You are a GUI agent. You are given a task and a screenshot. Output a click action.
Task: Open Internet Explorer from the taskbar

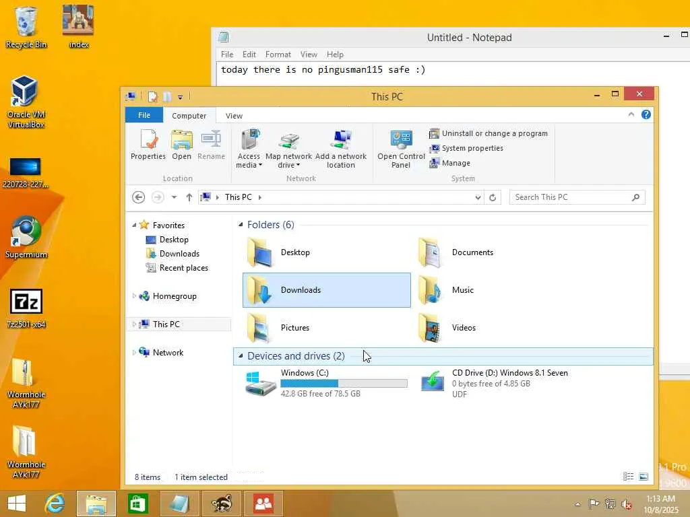click(x=55, y=504)
